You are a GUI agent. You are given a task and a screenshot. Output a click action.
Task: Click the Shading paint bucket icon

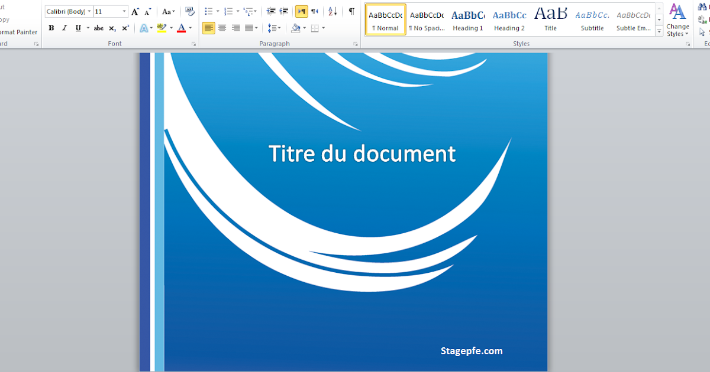(296, 28)
